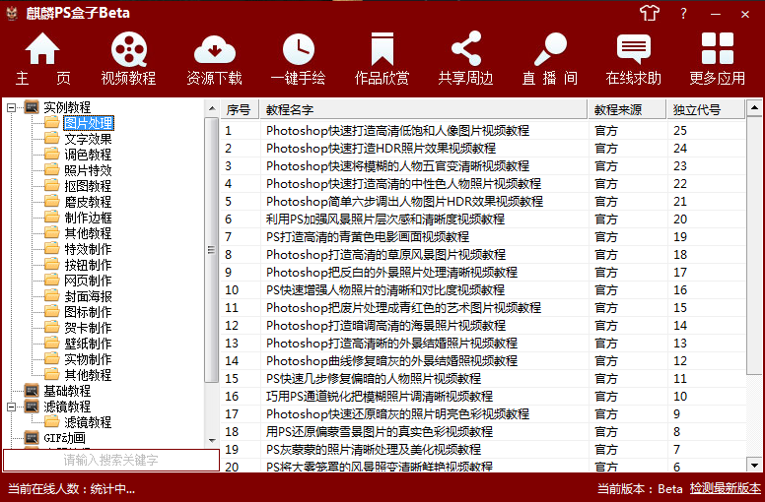Open 在线求助 chat bubble icon
765x502 pixels.
coord(634,49)
